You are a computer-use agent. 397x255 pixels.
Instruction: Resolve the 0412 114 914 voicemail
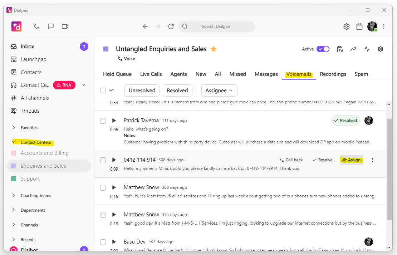click(x=322, y=160)
